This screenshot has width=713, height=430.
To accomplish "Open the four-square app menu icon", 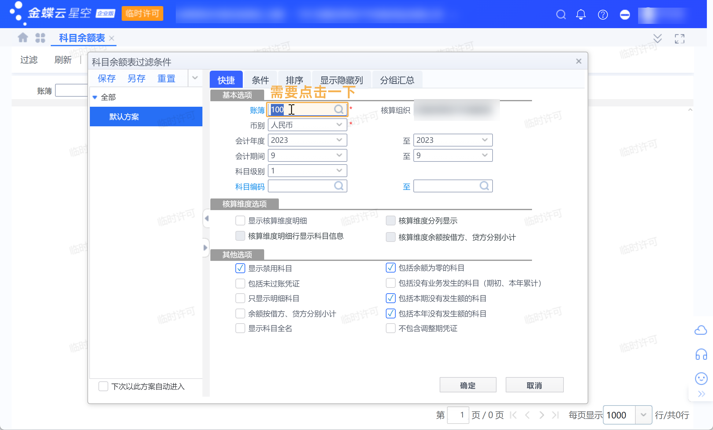I will click(40, 38).
